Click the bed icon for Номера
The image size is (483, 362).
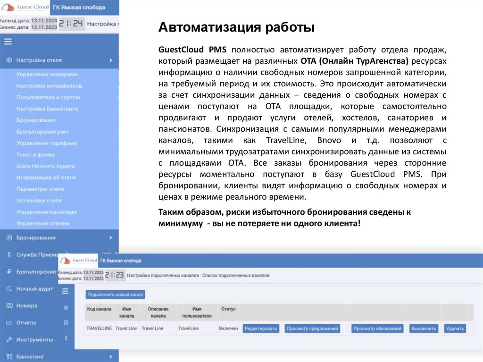point(9,305)
